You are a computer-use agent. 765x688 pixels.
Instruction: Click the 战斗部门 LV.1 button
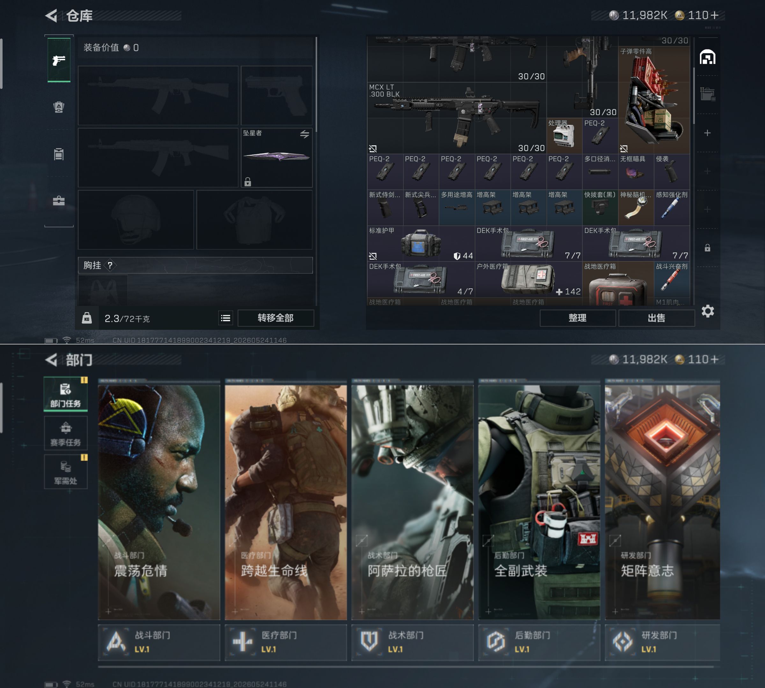coord(159,642)
